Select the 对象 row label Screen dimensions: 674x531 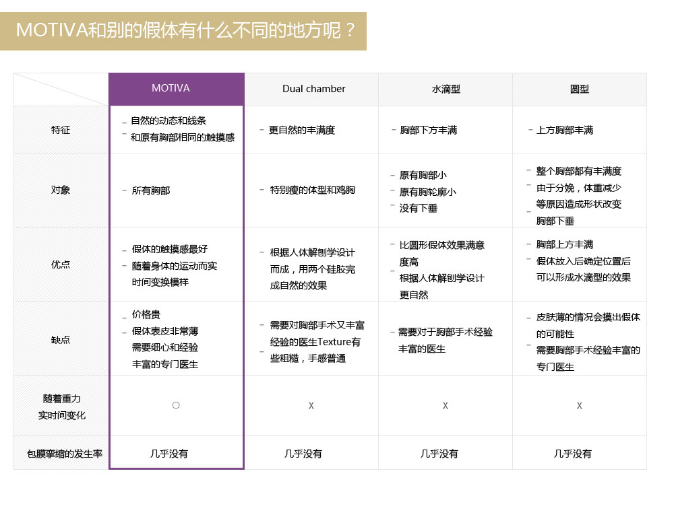[x=60, y=190]
